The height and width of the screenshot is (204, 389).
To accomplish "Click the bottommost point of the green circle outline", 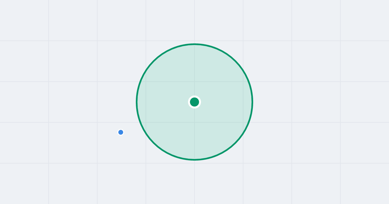I will tap(194, 160).
